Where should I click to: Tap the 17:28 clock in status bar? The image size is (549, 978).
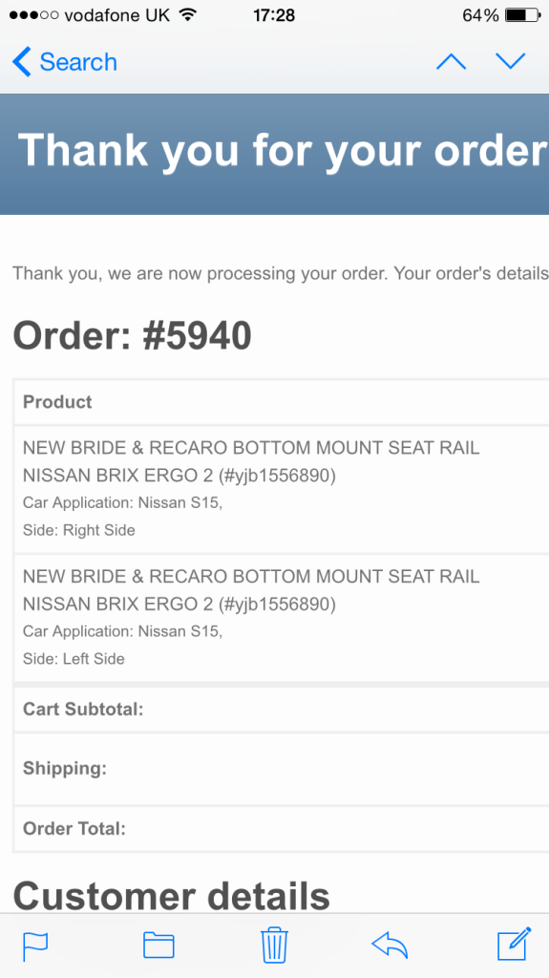(274, 15)
